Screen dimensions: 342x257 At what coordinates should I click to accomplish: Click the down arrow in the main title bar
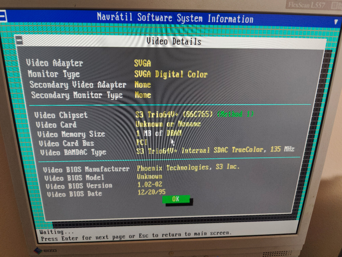[336, 22]
